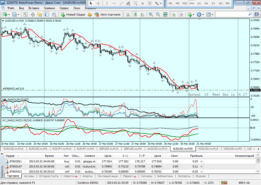Screen dimensions: 261x185
Task: Select the text label tool
Action: tap(150, 3)
